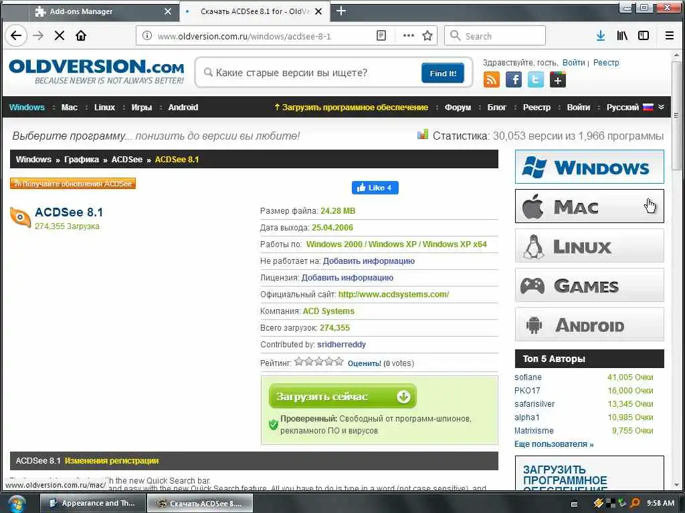Click the Facebook Like thumbs-up button
Screen dimensions: 685x513
pyautogui.click(x=375, y=188)
